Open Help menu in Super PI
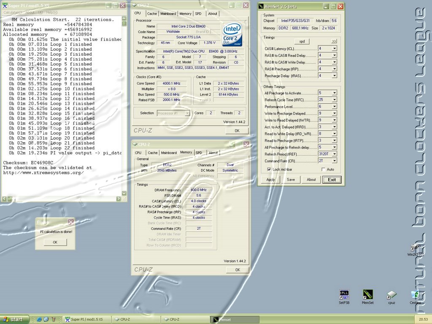Image resolution: width=432 pixels, height=324 pixels. tap(52, 12)
